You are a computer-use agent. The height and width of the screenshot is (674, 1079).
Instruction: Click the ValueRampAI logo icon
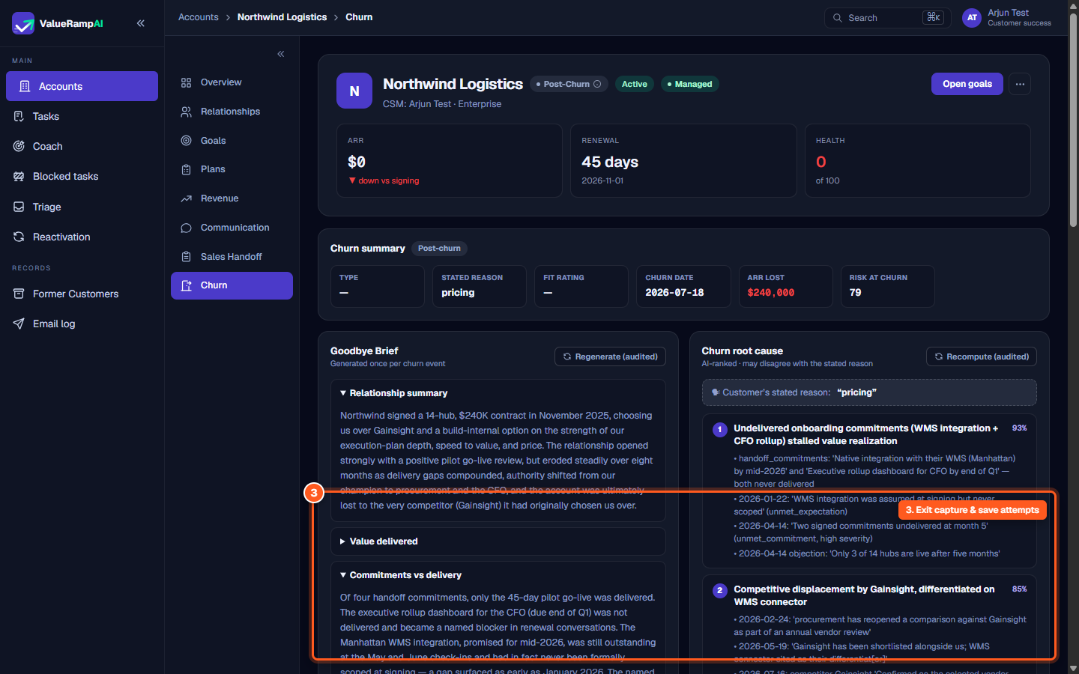[23, 23]
